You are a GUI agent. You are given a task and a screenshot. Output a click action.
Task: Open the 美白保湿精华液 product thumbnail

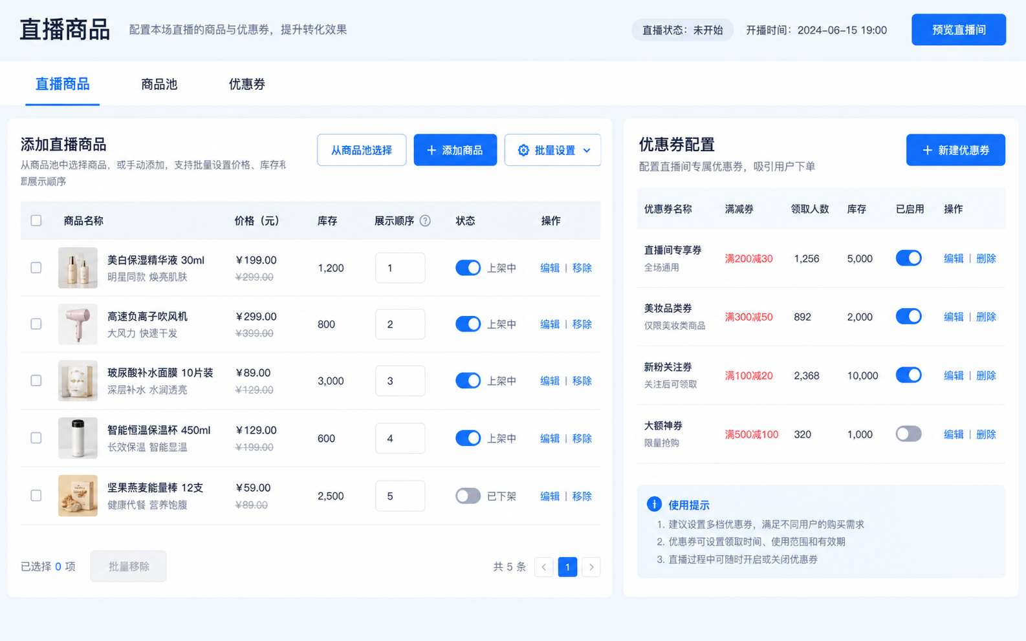(x=78, y=268)
